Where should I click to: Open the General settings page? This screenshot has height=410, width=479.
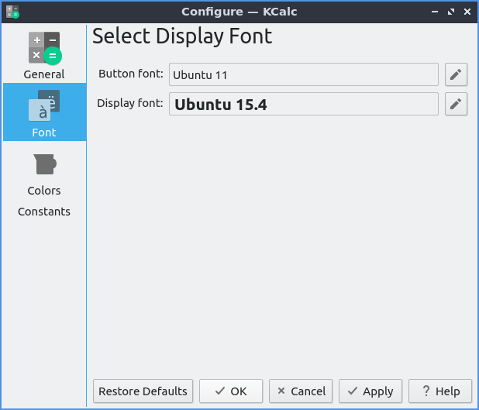click(x=44, y=56)
